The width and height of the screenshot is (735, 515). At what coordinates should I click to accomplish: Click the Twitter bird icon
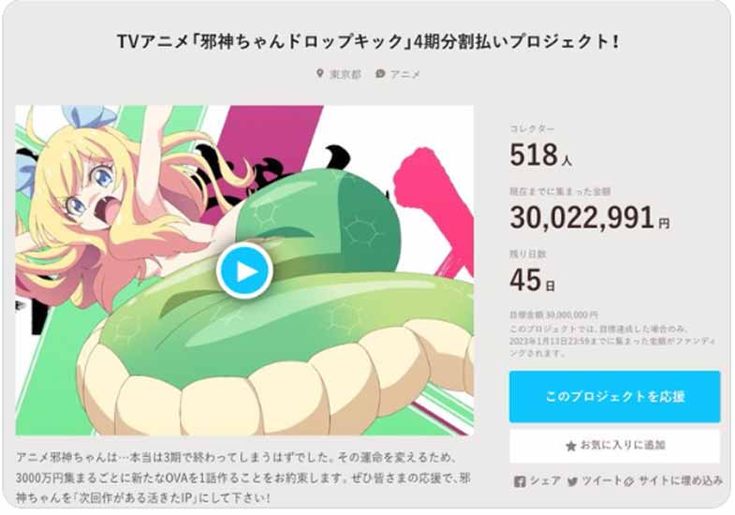point(572,481)
